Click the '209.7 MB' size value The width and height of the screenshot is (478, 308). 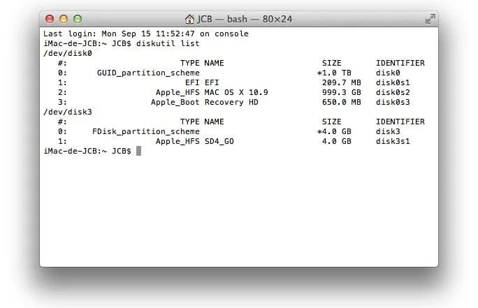coord(342,83)
